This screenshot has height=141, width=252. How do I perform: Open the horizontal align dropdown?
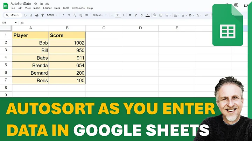click(177, 15)
